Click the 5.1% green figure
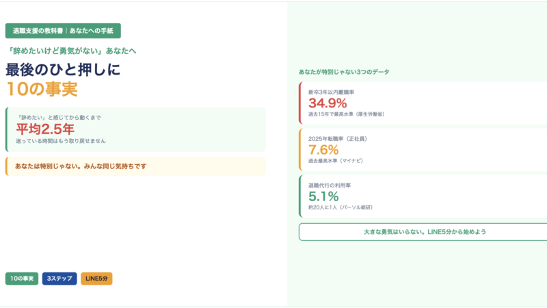The image size is (547, 308). 323,196
